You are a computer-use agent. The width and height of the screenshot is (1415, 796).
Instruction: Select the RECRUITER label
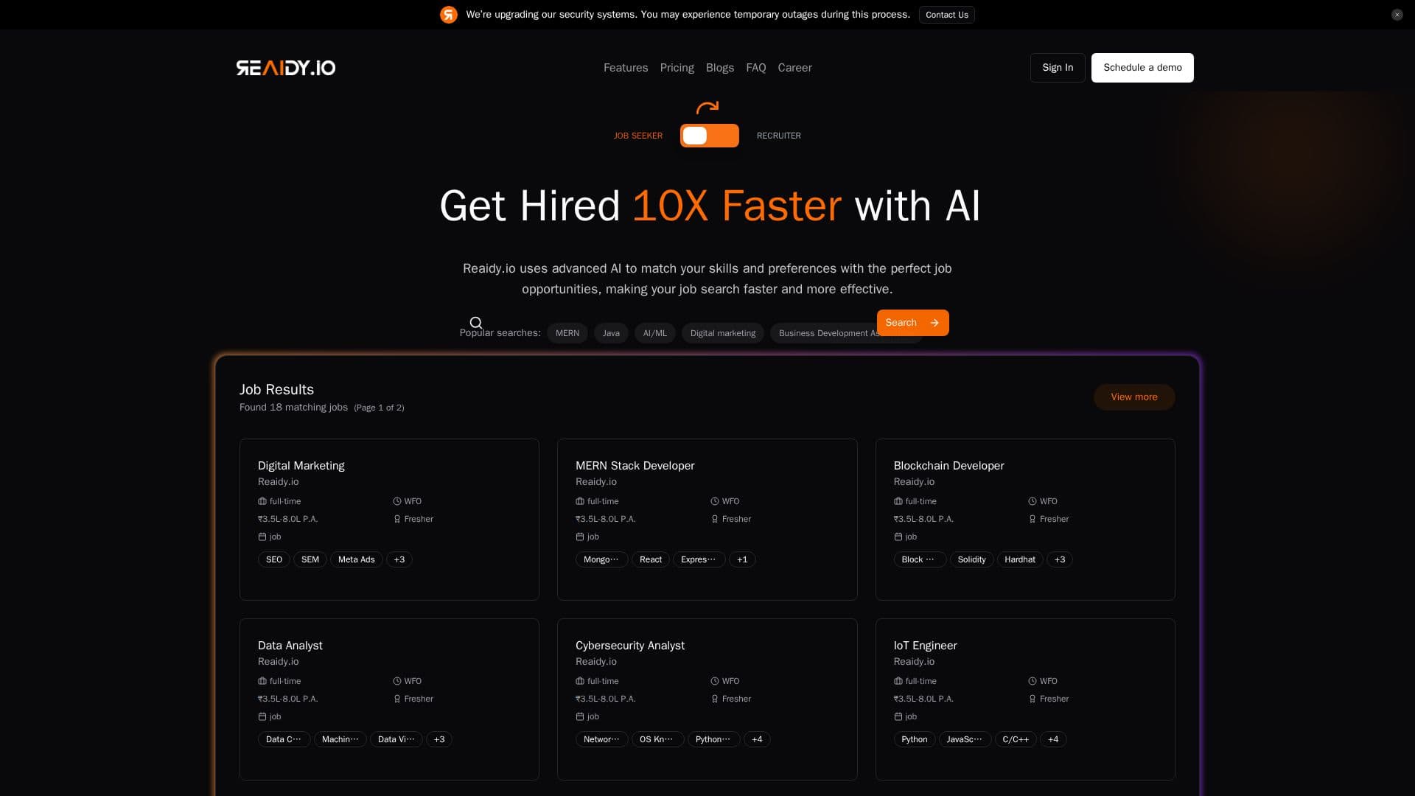click(x=779, y=136)
